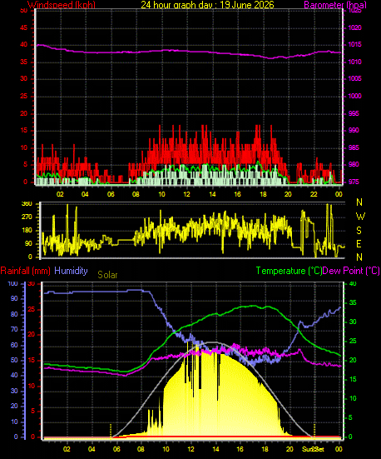Viewport: 381px width, 459px height.
Task: Click the 975 value on barometer axis
Action: 354,182
